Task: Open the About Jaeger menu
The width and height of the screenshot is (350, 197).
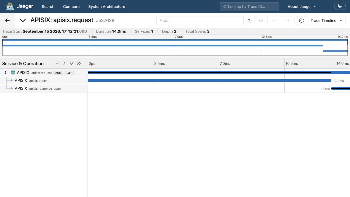Action: tap(302, 7)
